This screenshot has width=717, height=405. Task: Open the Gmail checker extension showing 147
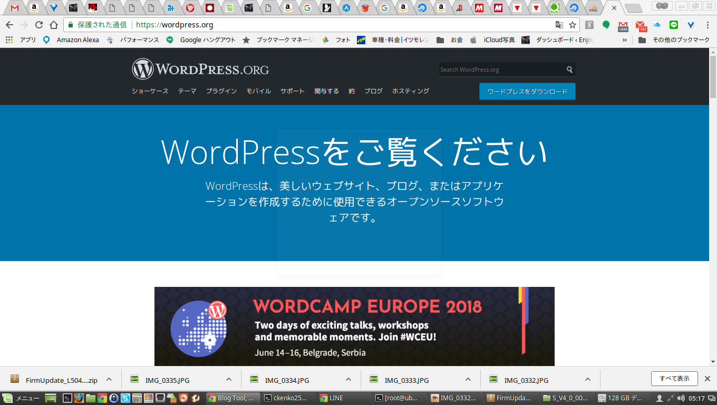click(641, 25)
